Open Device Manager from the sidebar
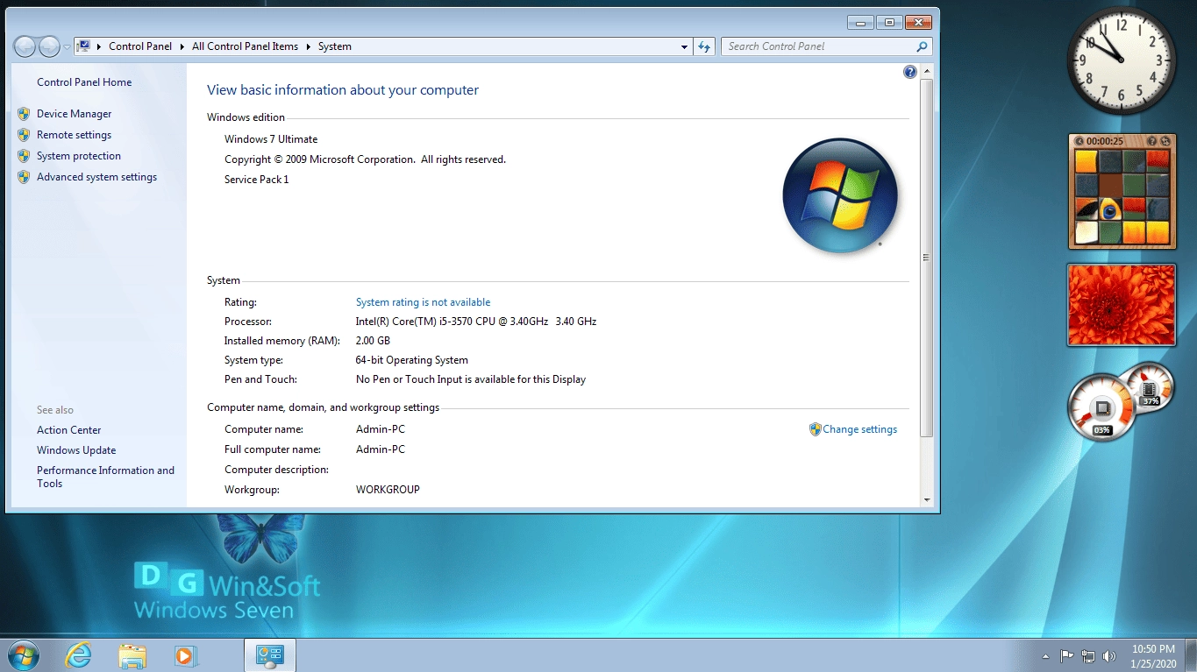1197x672 pixels. click(74, 114)
